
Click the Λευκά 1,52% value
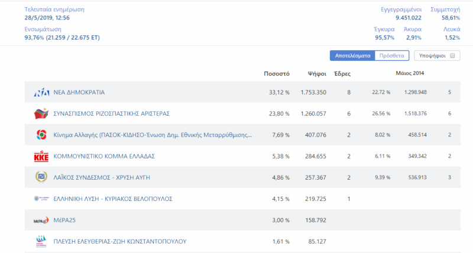(x=452, y=38)
